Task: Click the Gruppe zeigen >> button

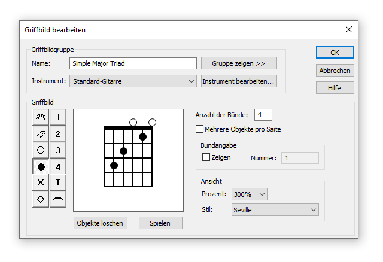Action: click(x=239, y=63)
